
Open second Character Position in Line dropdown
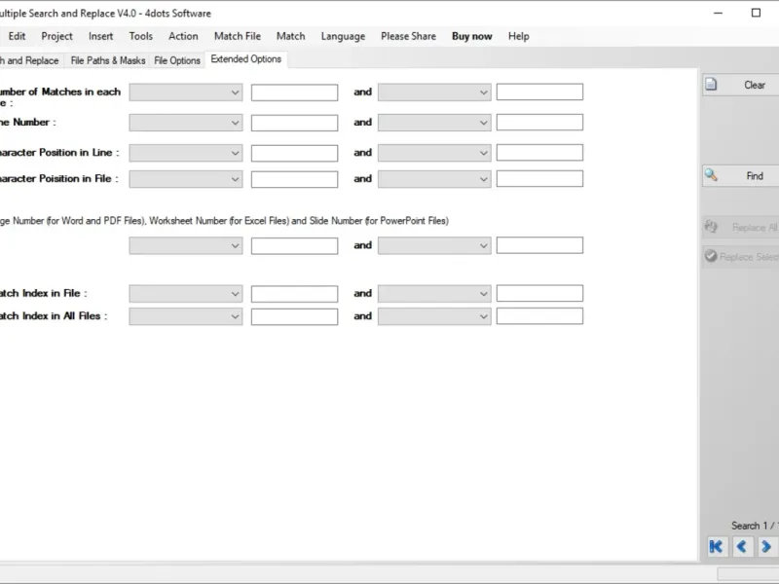(x=434, y=153)
